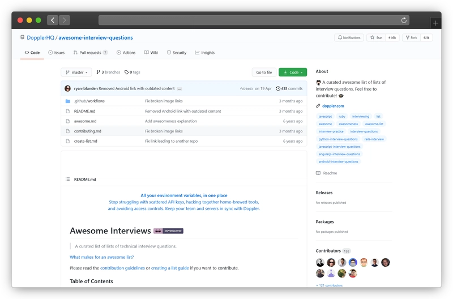Open the Releases section heading
453x299 pixels.
(x=324, y=193)
